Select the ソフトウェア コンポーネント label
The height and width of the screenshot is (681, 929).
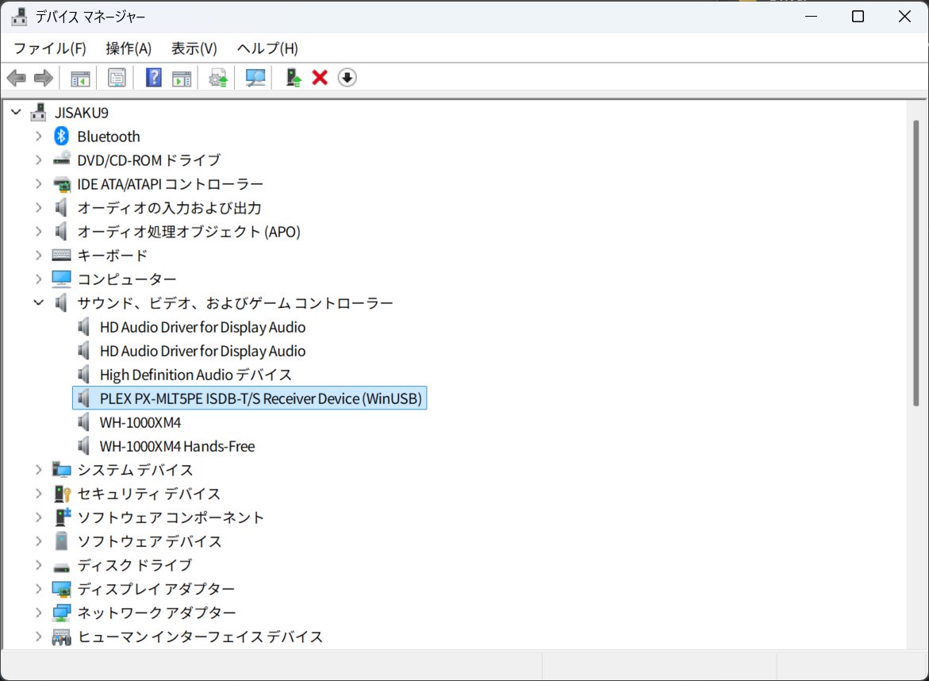[x=171, y=517]
